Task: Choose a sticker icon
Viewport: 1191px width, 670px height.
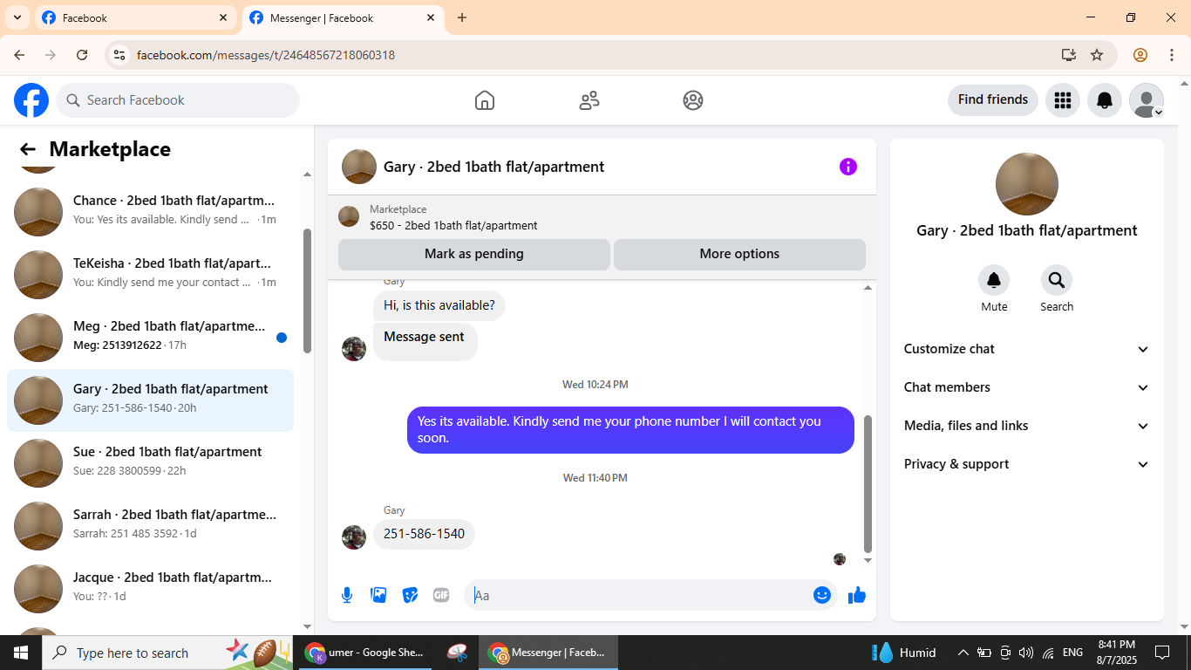Action: click(410, 595)
